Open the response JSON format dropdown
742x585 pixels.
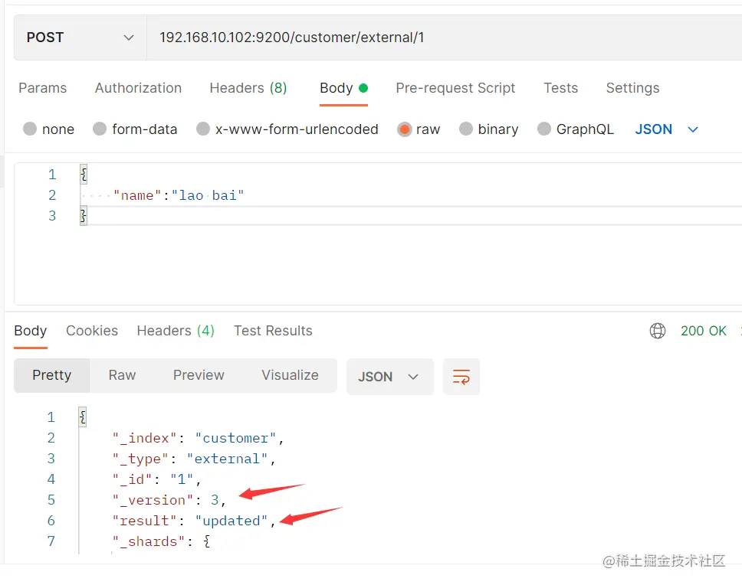390,377
